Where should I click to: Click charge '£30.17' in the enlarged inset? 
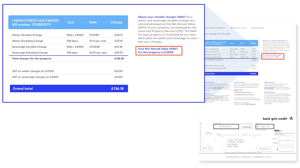coord(118,35)
